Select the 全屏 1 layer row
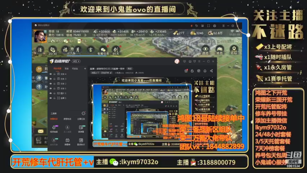307x173 pixels. click(x=68, y=98)
